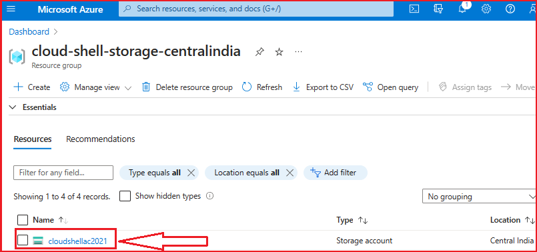Image resolution: width=537 pixels, height=252 pixels.
Task: Open the ellipsis more options menu
Action: coord(299,52)
